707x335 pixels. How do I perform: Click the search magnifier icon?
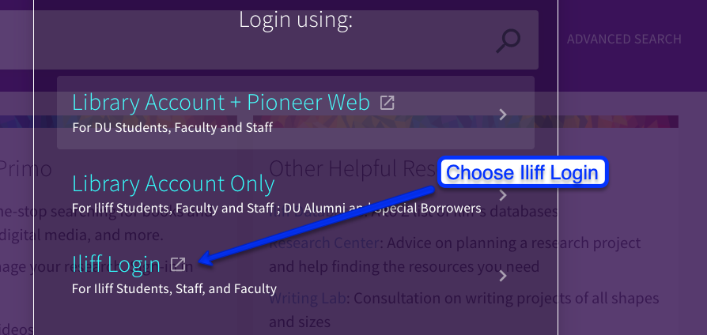click(508, 40)
